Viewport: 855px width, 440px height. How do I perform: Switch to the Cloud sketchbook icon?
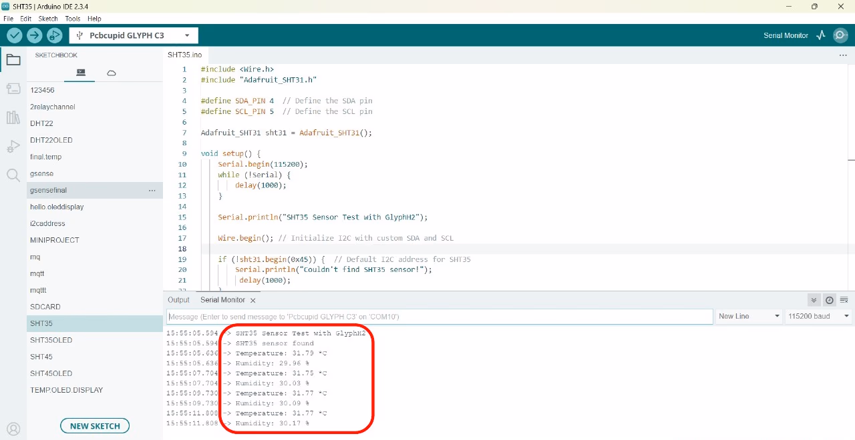tap(112, 73)
